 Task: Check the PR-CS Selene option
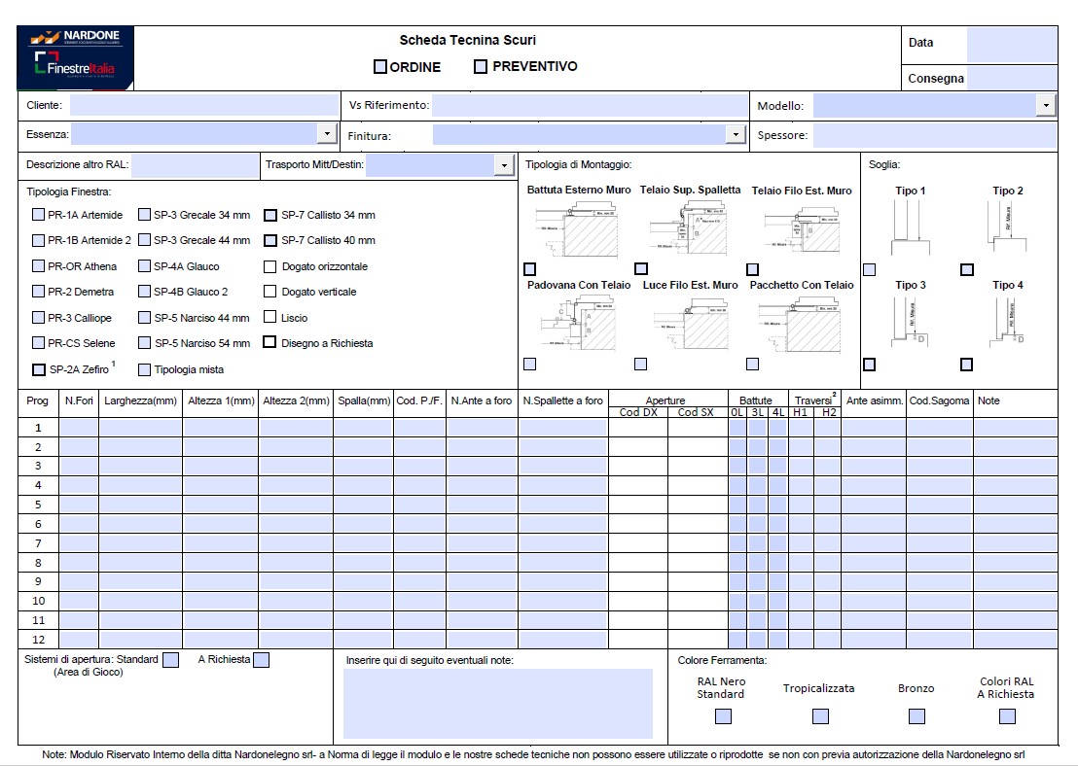tap(39, 343)
